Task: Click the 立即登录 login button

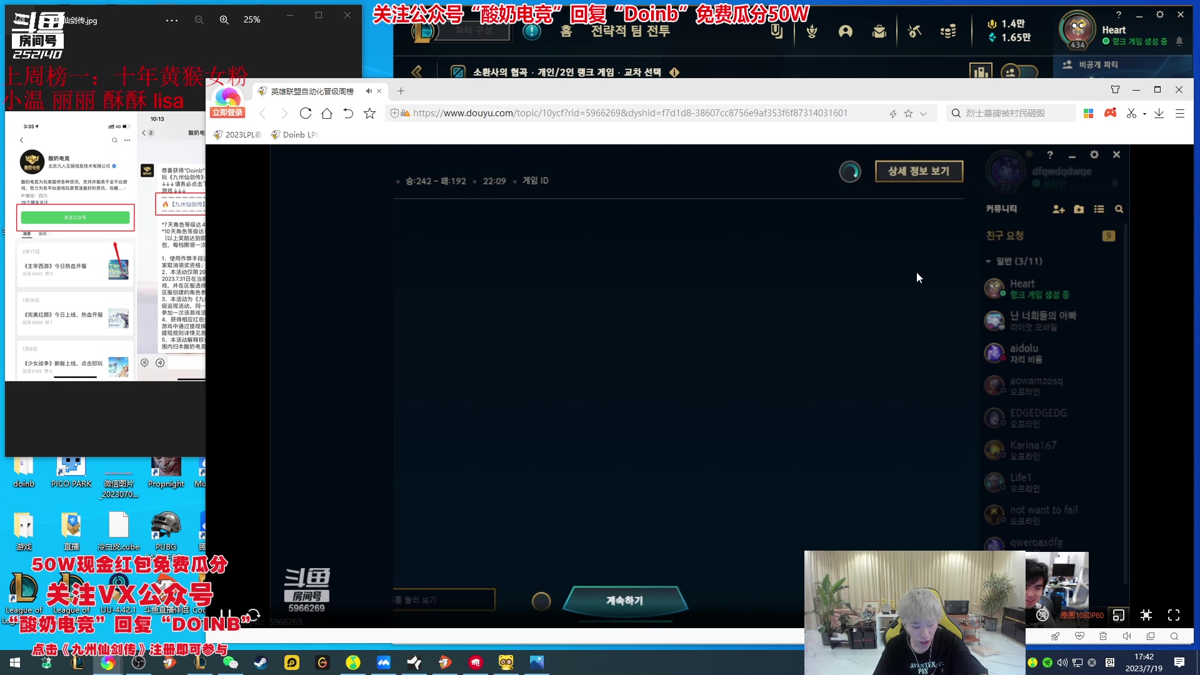Action: click(227, 112)
